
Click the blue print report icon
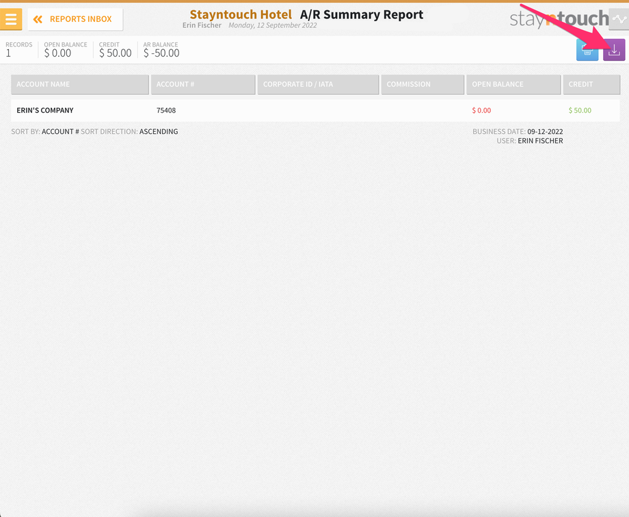click(587, 50)
